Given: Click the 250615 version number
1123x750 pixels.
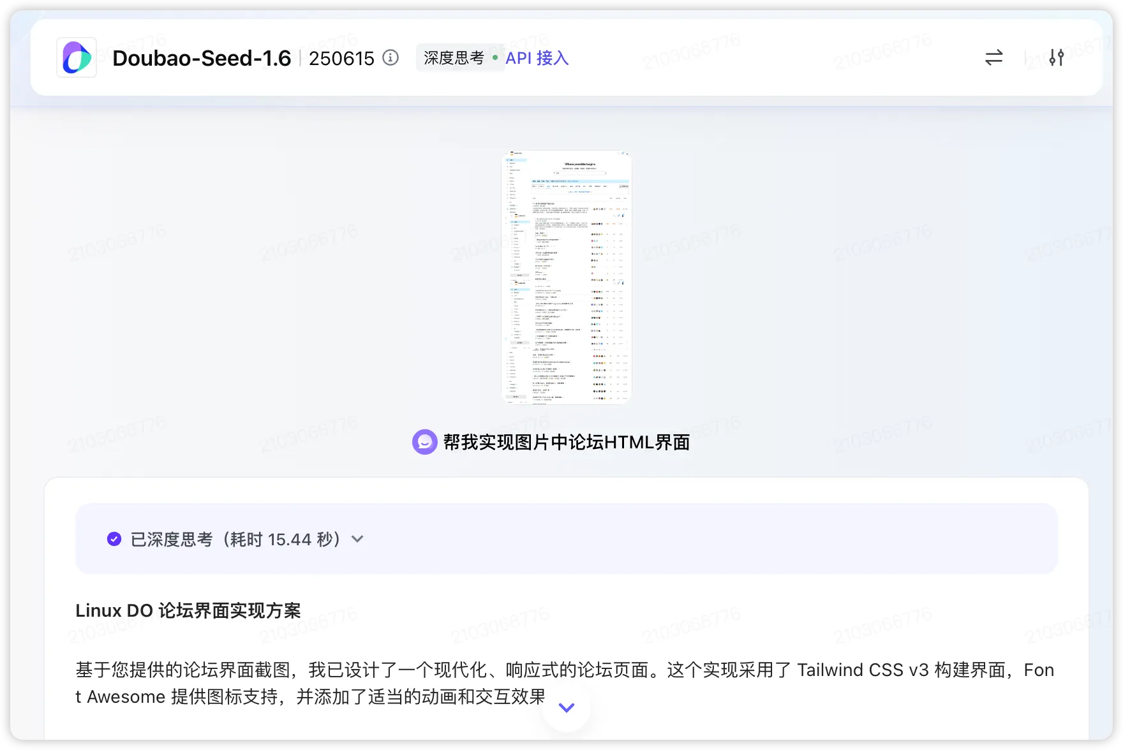Looking at the screenshot, I should pyautogui.click(x=341, y=58).
